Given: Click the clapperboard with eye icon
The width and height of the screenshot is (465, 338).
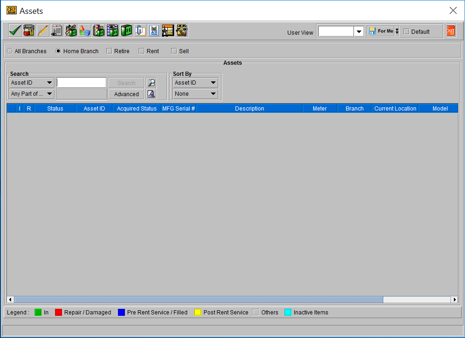Looking at the screenshot, I should [182, 31].
